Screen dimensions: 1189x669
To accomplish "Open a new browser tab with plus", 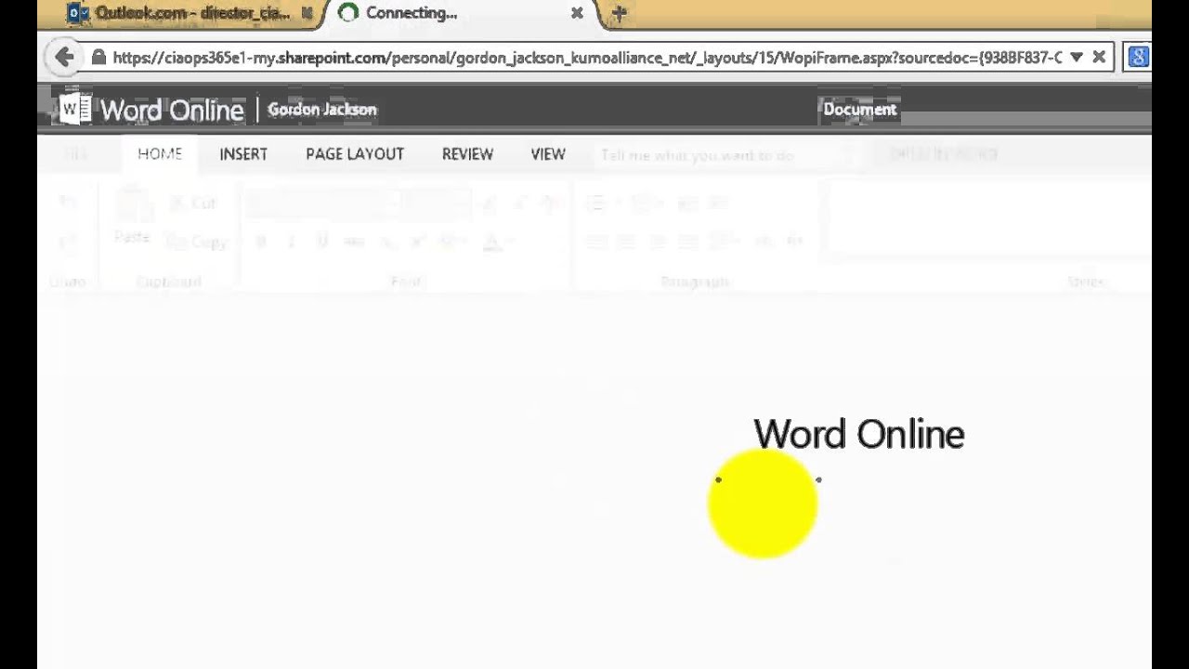I will (620, 13).
